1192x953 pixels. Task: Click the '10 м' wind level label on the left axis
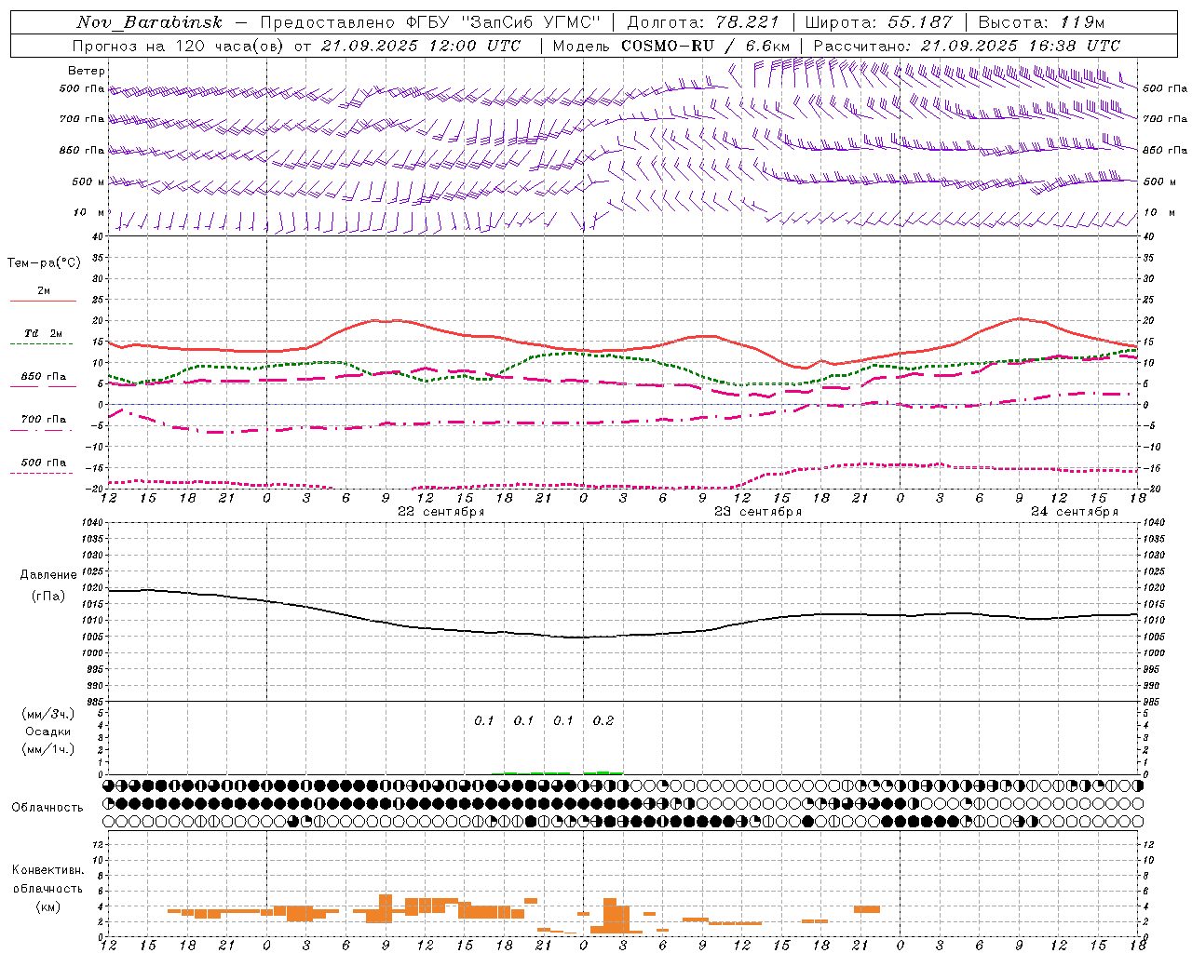tap(89, 212)
